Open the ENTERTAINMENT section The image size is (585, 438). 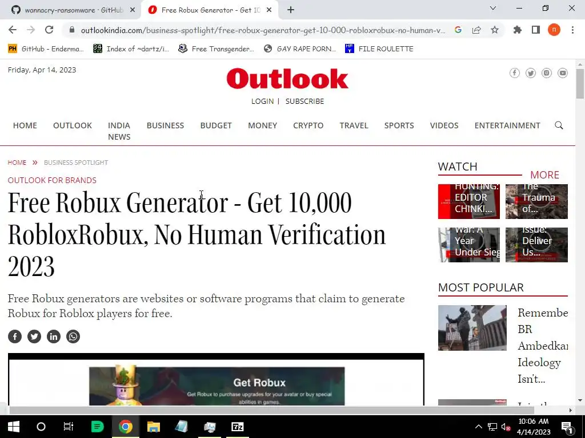click(x=507, y=125)
